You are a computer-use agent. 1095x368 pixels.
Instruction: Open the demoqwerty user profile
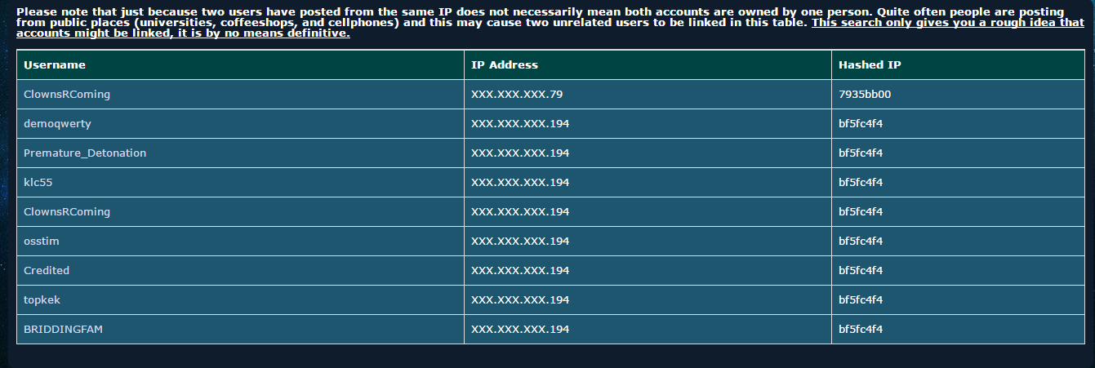click(57, 123)
